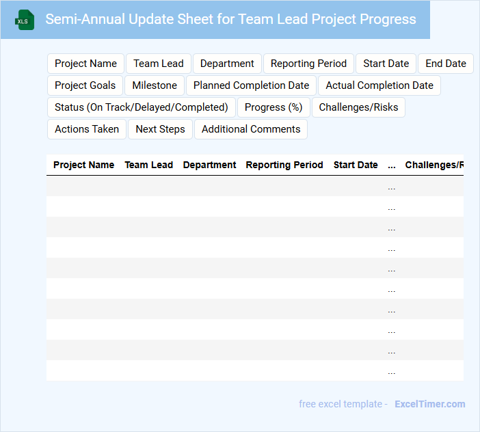
Task: Click the End Date tag
Action: click(446, 64)
